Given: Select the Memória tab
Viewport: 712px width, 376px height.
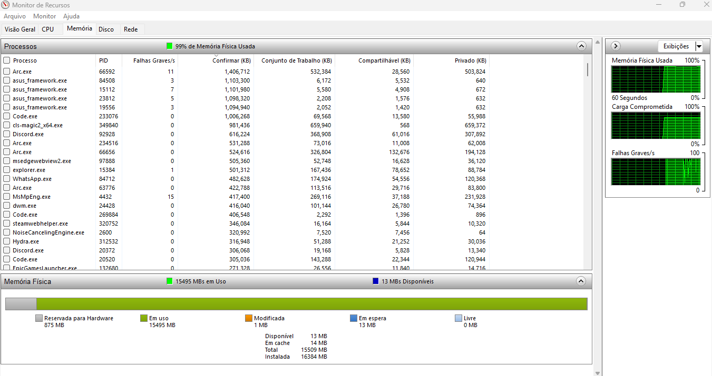Looking at the screenshot, I should 80,28.
